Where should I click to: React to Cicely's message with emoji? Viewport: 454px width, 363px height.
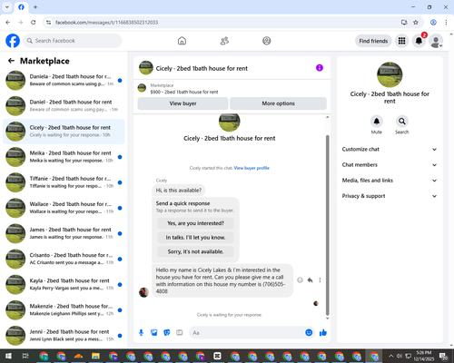pyautogui.click(x=300, y=280)
